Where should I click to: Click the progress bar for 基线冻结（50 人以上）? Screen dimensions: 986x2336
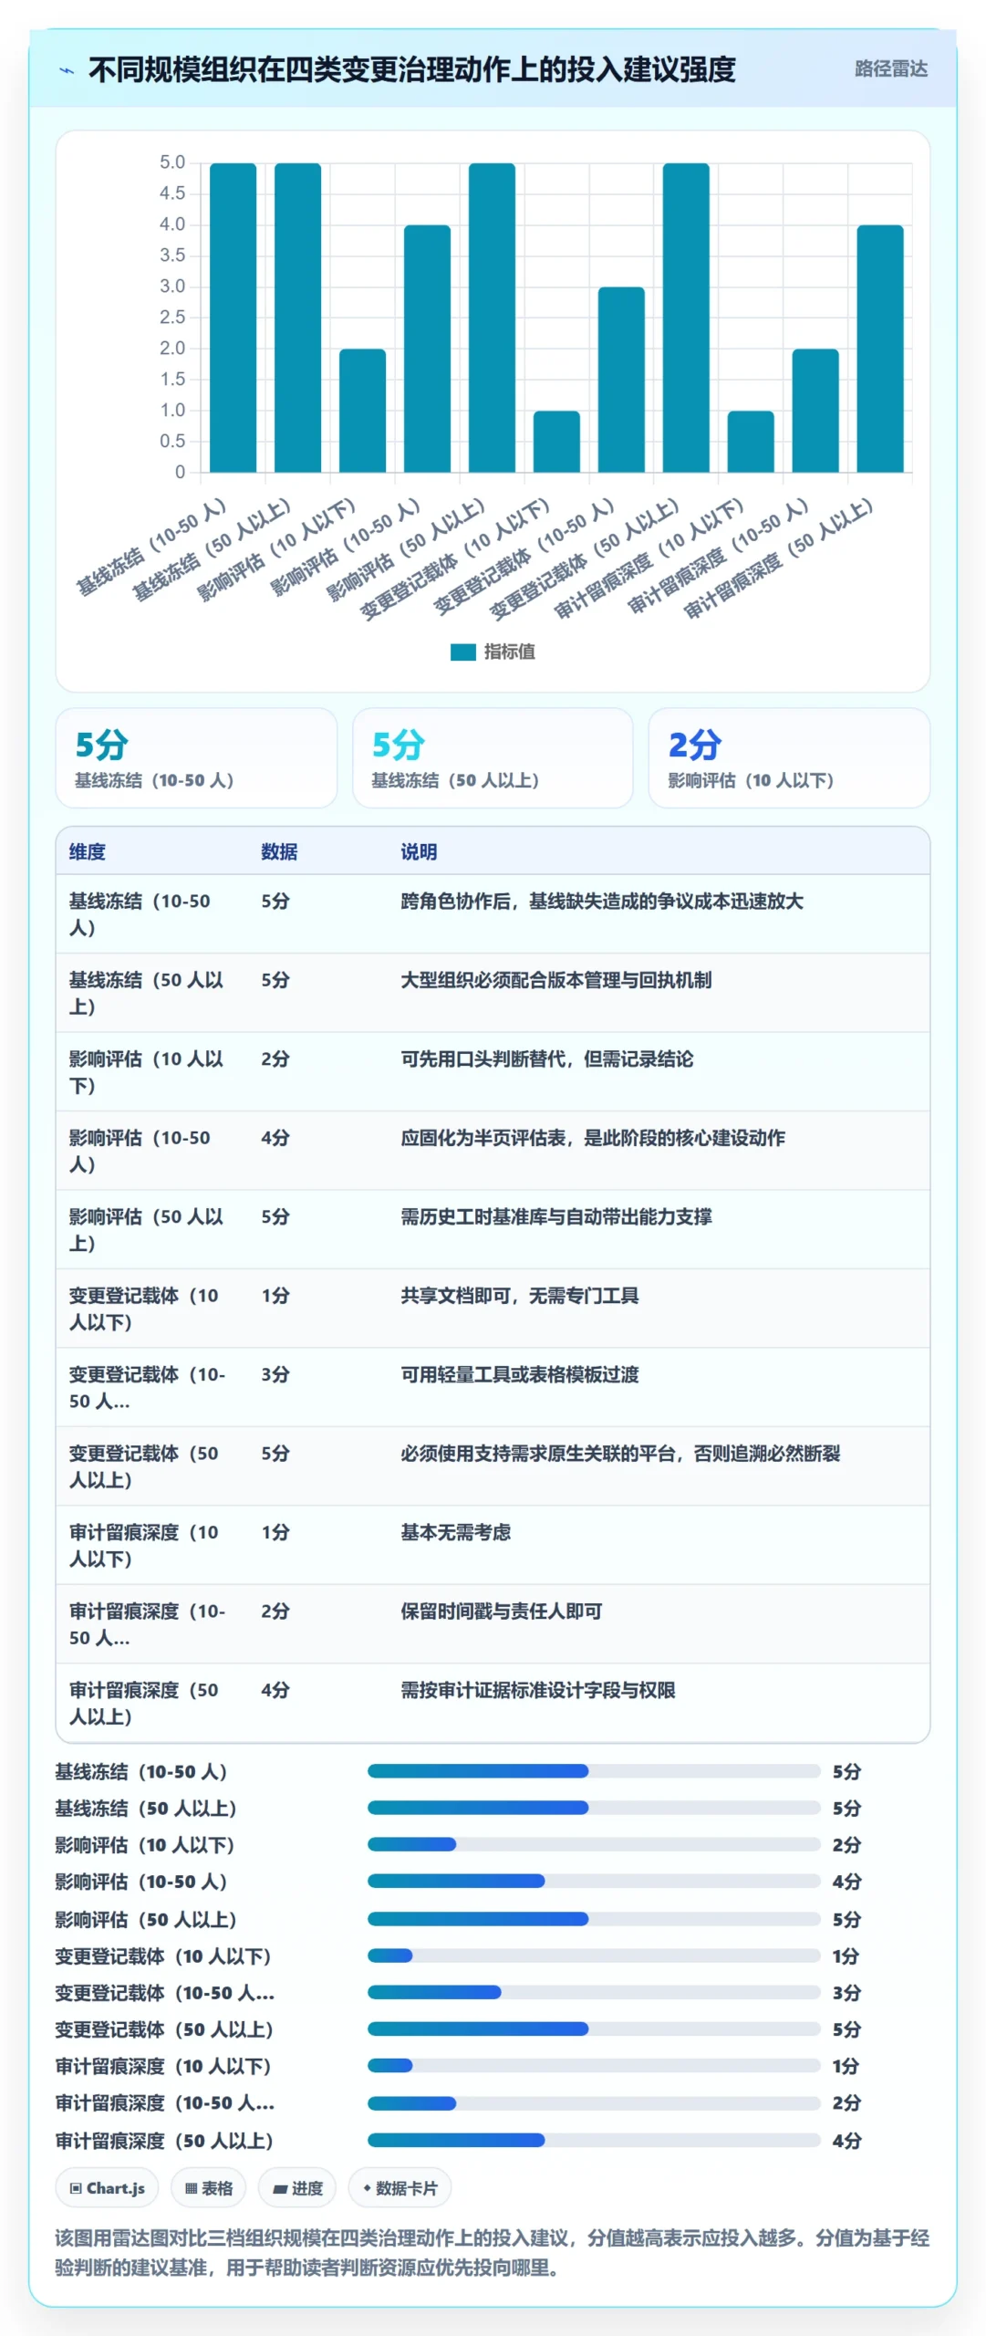click(x=594, y=1808)
